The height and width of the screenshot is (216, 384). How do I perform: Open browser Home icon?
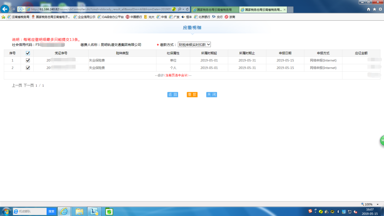coord(369,9)
